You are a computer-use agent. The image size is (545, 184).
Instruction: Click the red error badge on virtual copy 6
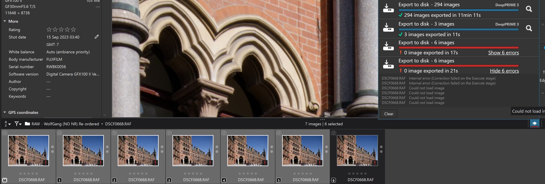[375, 163]
